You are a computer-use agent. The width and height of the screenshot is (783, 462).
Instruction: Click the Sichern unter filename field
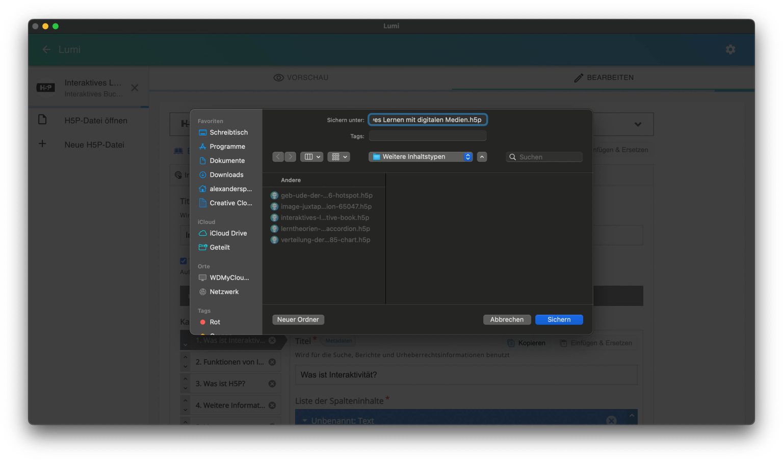[x=428, y=119]
